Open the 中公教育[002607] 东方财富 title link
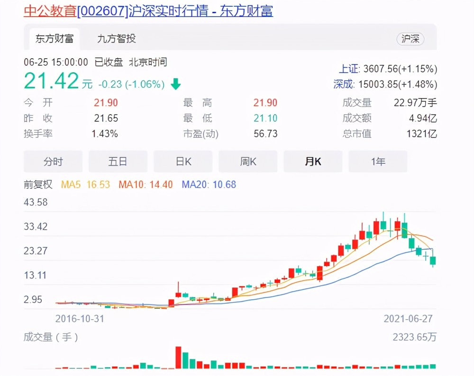Screen dimensions: 474x376 [148, 11]
